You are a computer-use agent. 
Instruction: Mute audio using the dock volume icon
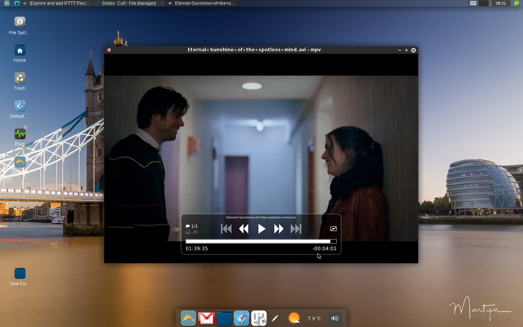[335, 318]
